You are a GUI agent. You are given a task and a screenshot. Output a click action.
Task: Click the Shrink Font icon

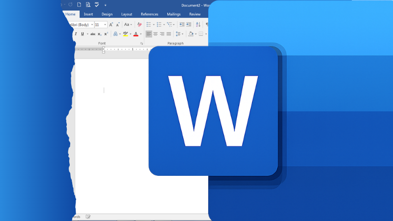(x=117, y=25)
